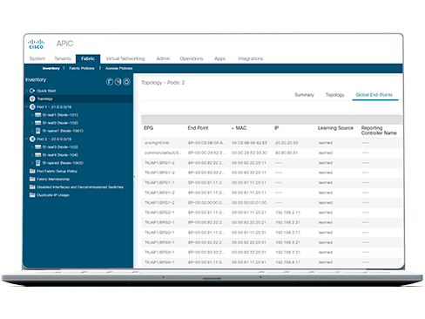Screen dimensions: 425x319
Task: Click the Topology globe icon in the tree
Action: 32,98
